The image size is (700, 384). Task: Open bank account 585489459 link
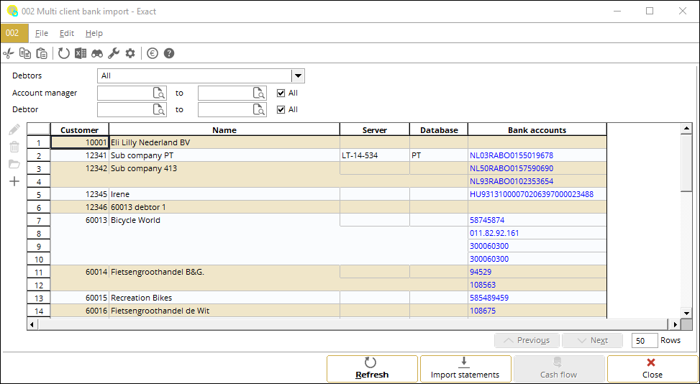pos(488,298)
